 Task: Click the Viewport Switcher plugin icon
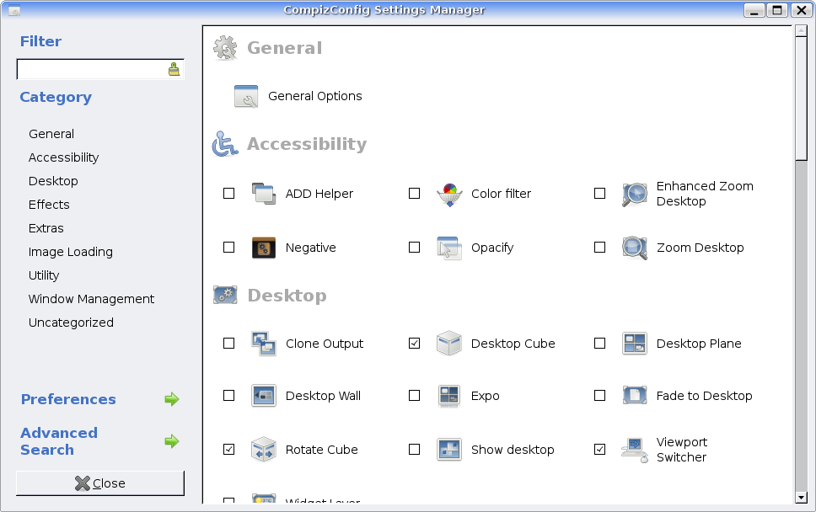pyautogui.click(x=634, y=450)
